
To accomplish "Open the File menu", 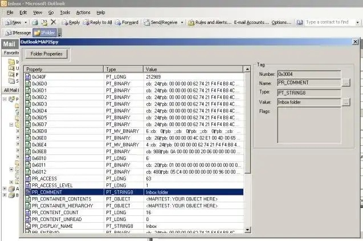I will (10, 13).
